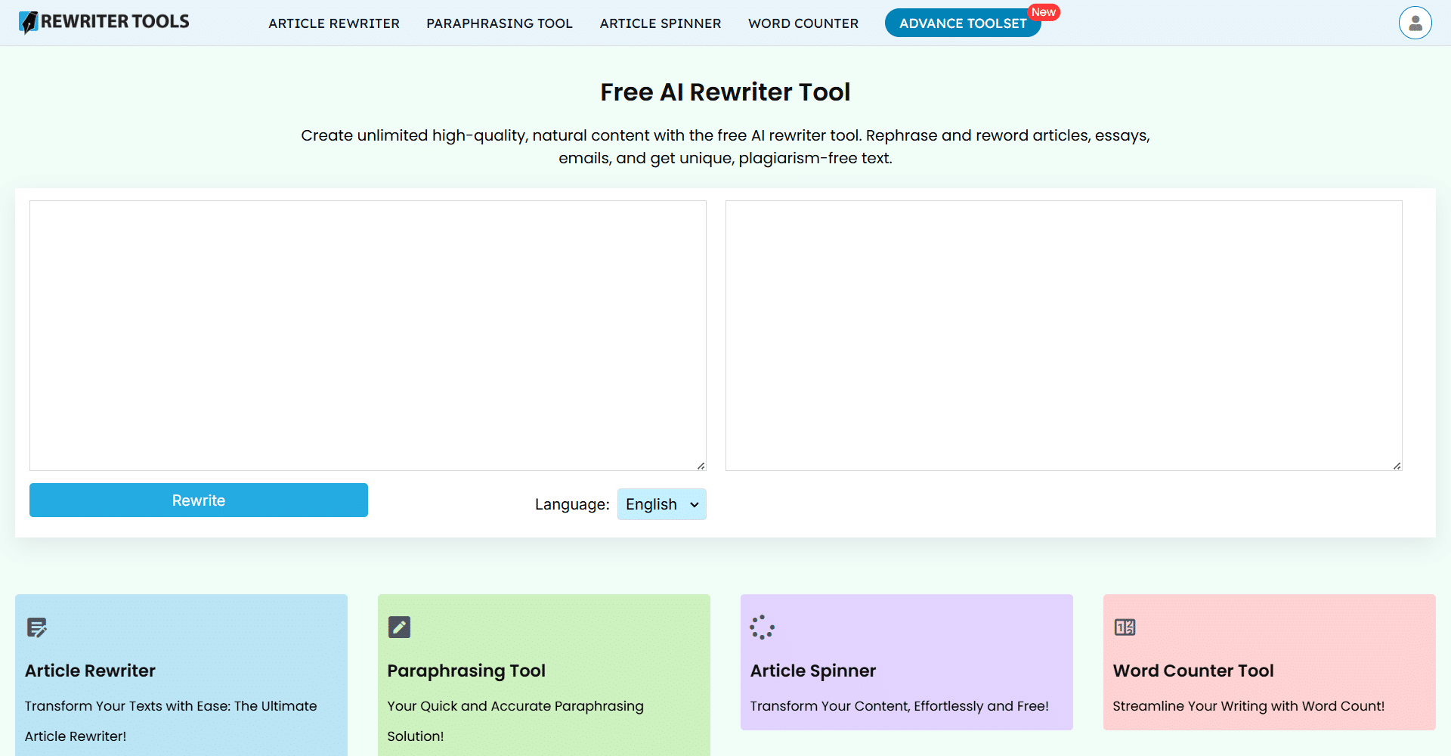Open Article Spinner from the navigation bar
1451x756 pixels.
[x=660, y=23]
